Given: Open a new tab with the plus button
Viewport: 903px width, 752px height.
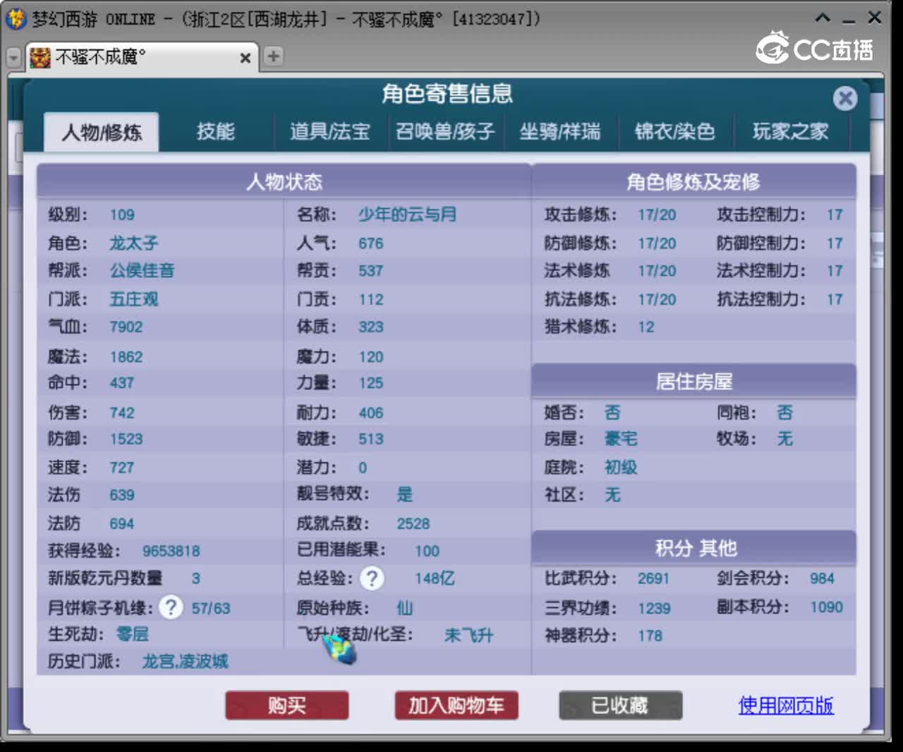Looking at the screenshot, I should coord(273,56).
